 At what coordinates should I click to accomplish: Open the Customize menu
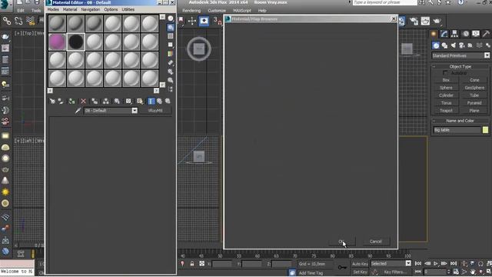point(217,11)
